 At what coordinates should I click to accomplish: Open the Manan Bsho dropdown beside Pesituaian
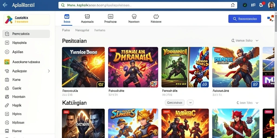coord(245,40)
